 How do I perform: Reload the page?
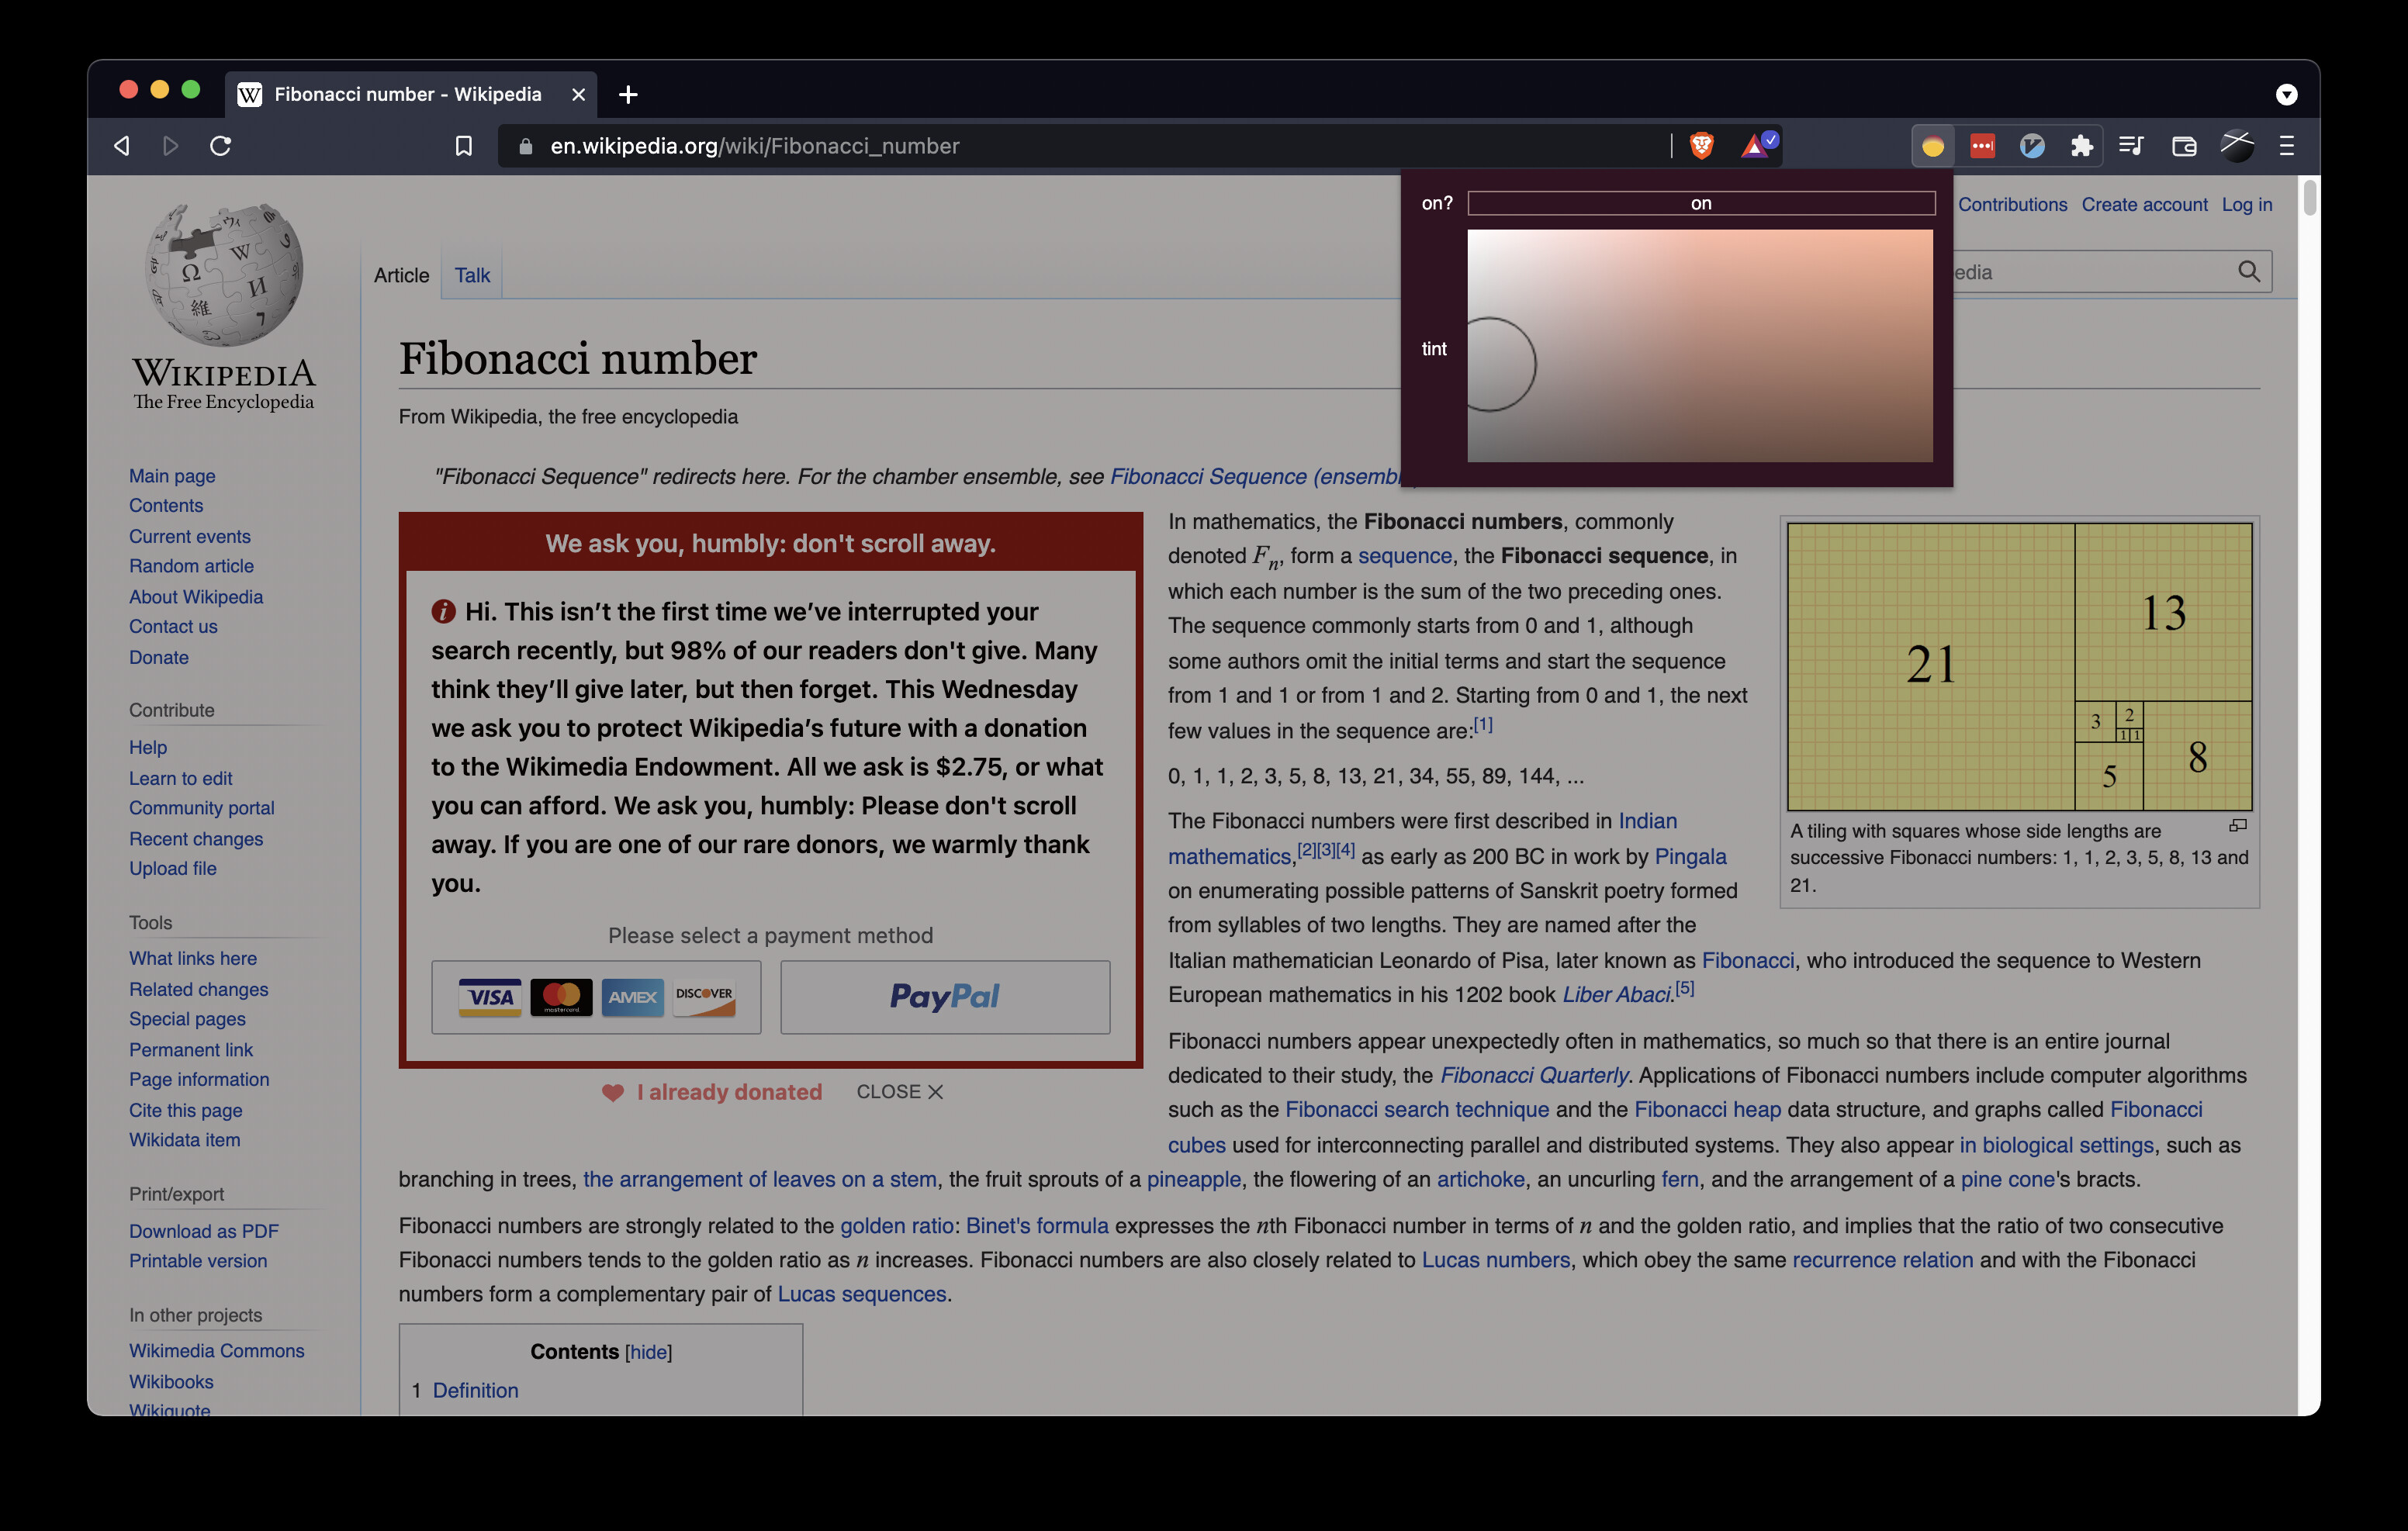(x=221, y=146)
